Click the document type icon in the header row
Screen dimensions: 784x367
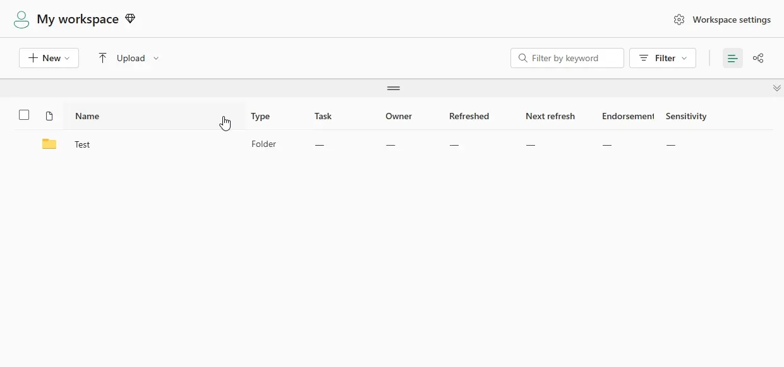coord(49,116)
